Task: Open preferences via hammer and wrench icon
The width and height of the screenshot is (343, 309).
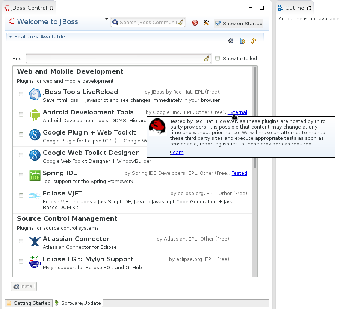Action: click(x=206, y=23)
